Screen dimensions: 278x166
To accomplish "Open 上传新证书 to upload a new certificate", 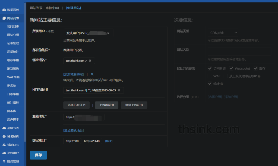I will (106, 105).
